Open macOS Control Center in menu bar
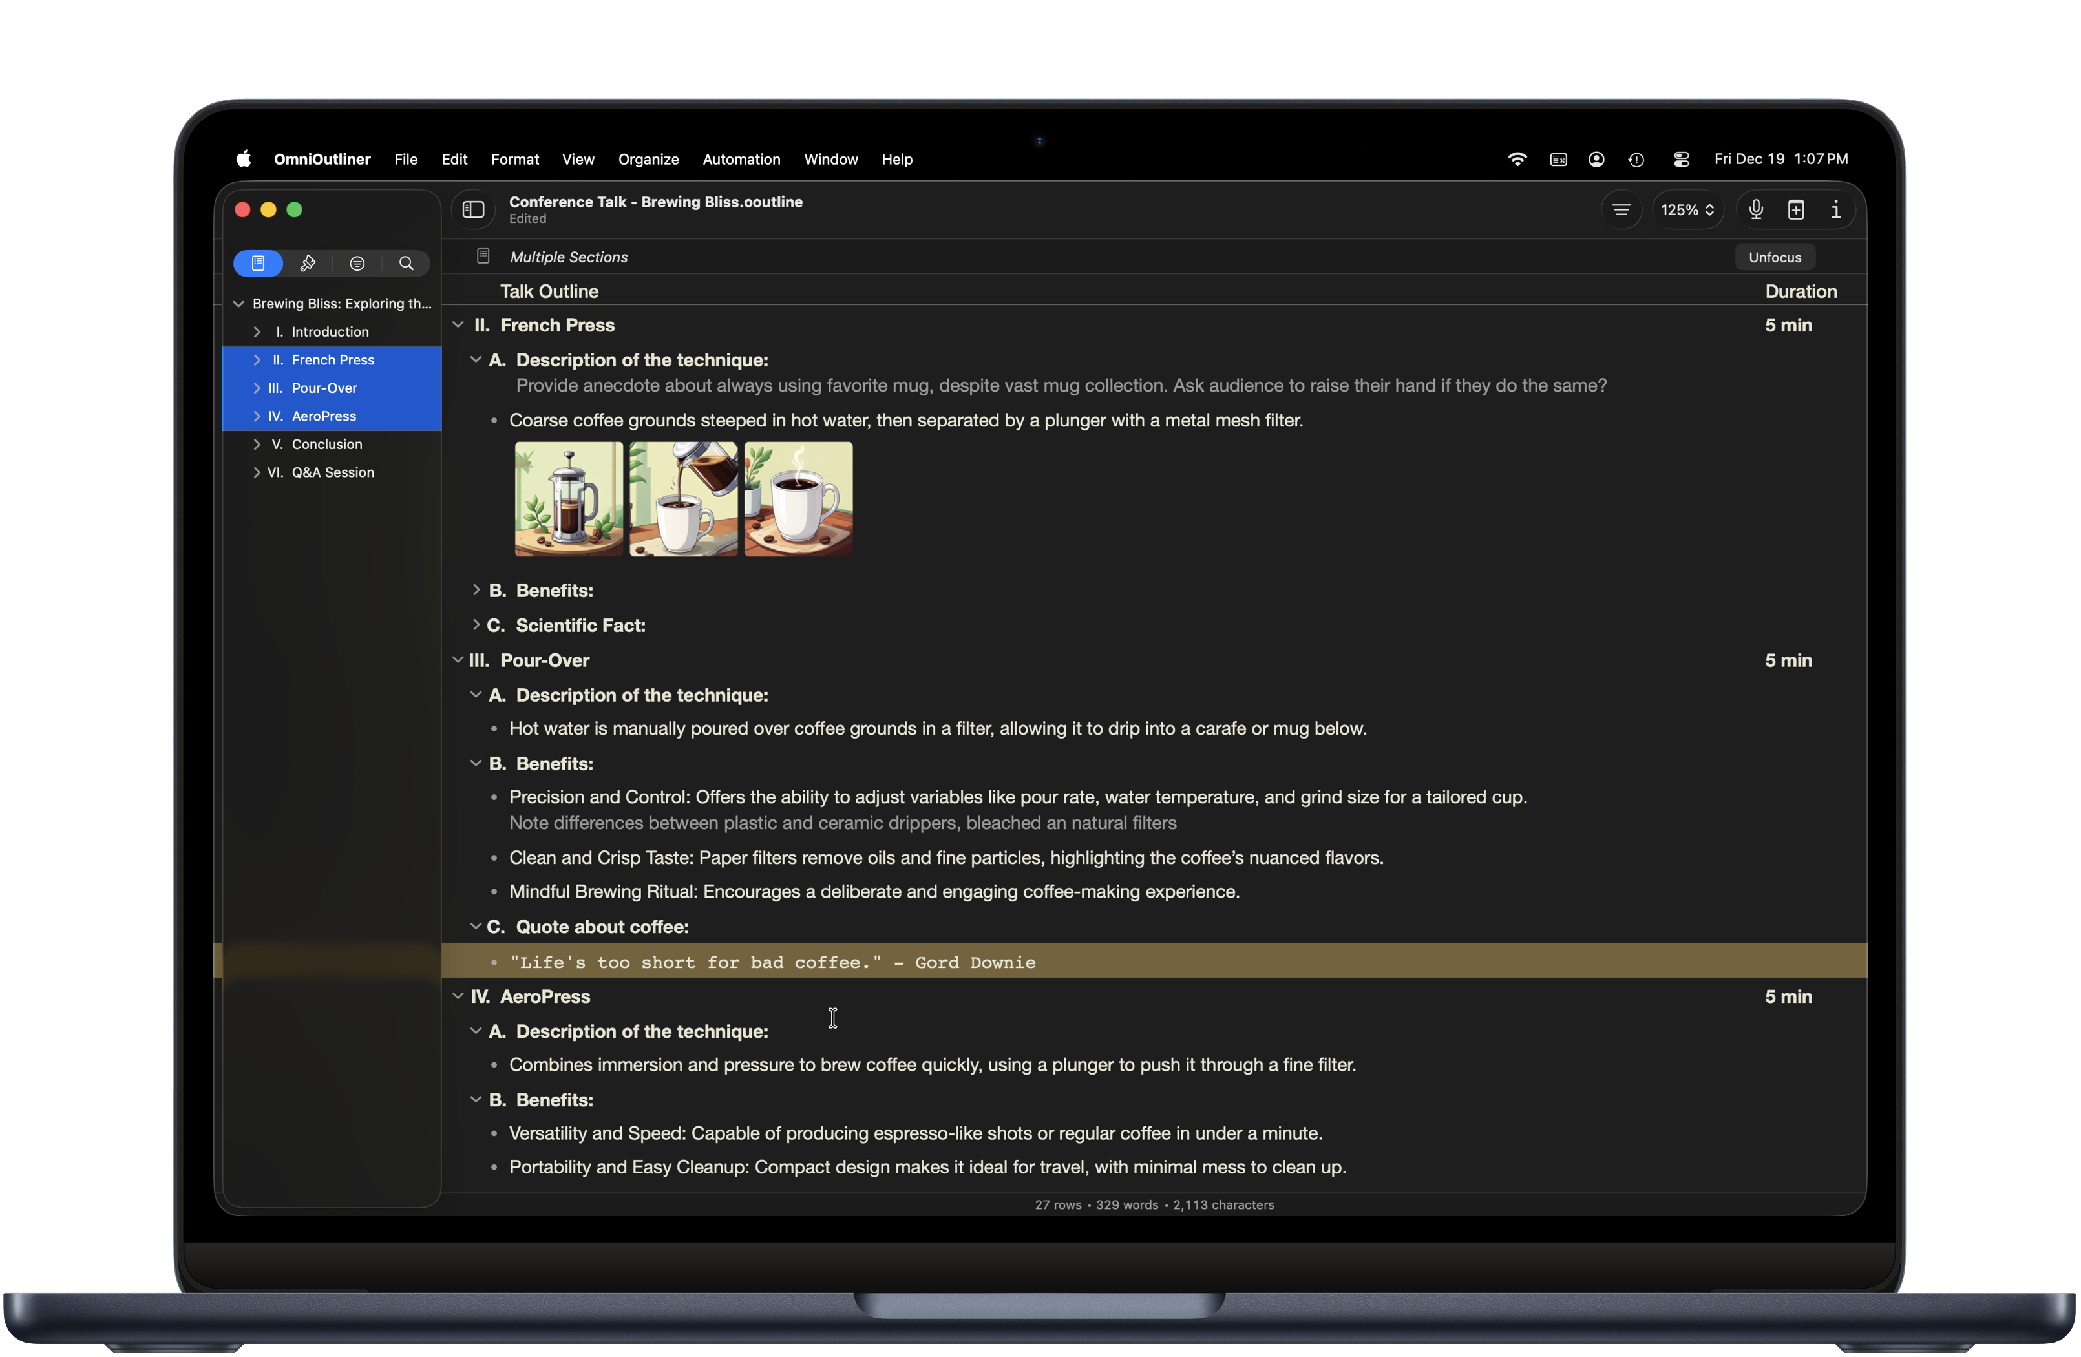 (x=1680, y=159)
